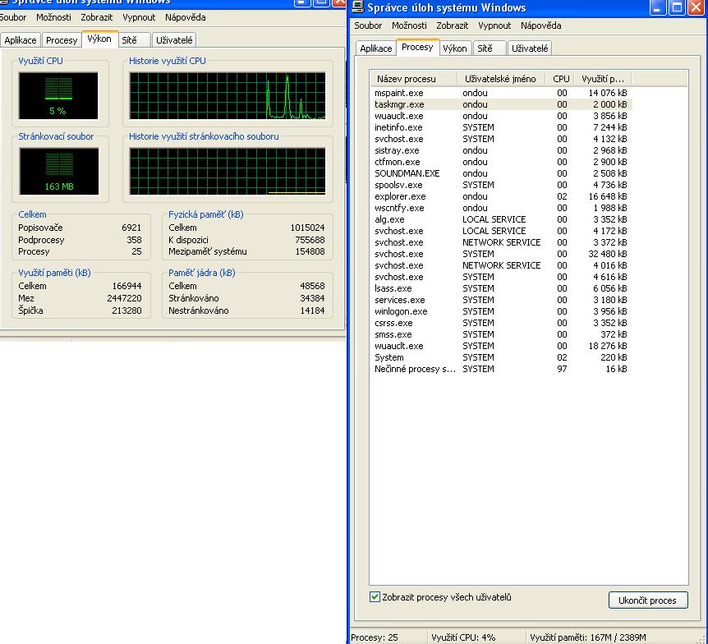Switch to the Sítě tab in the Procesy window
Screen dimensions: 708x644
(485, 48)
